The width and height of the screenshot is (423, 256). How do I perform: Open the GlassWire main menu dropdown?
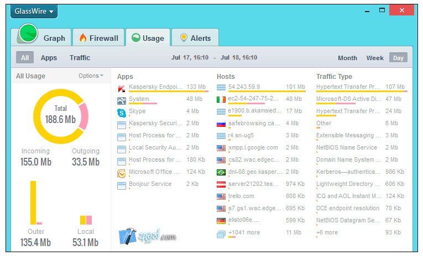pyautogui.click(x=34, y=11)
